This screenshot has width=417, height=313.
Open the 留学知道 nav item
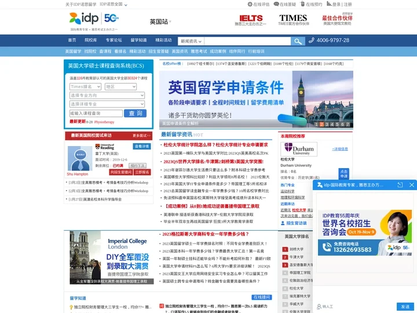click(138, 40)
